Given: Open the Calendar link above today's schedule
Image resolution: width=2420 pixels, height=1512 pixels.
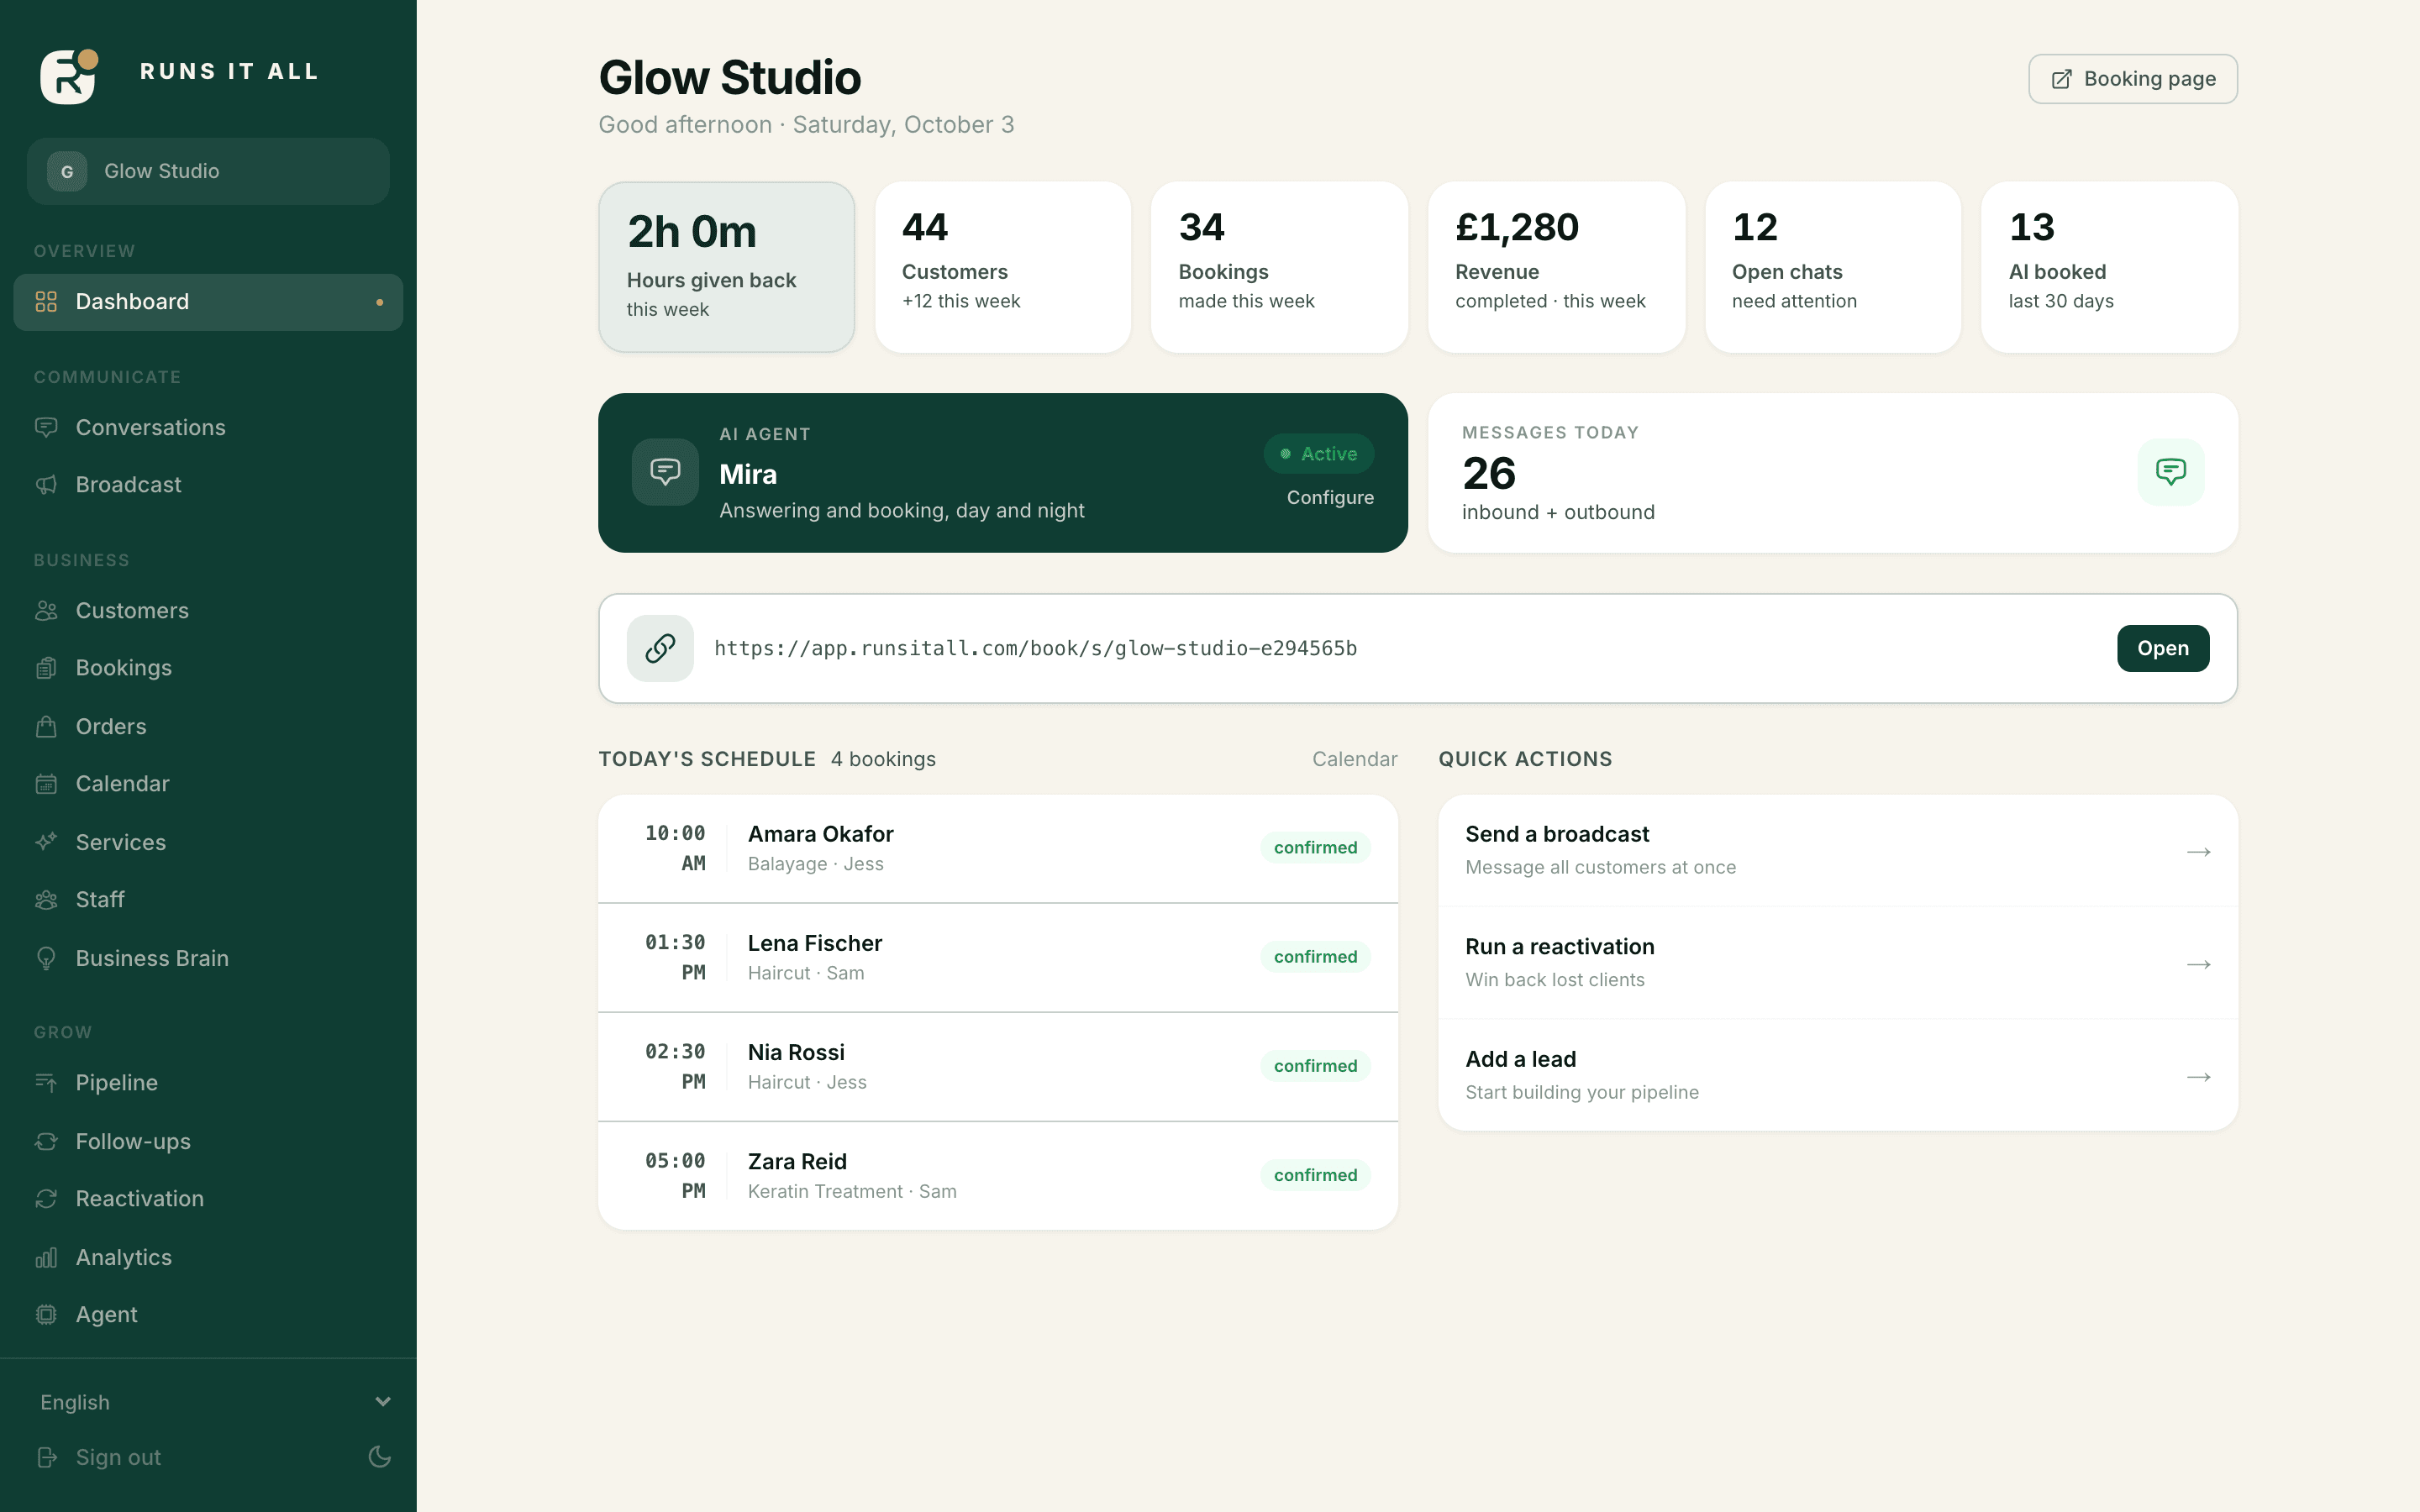Looking at the screenshot, I should coord(1355,759).
